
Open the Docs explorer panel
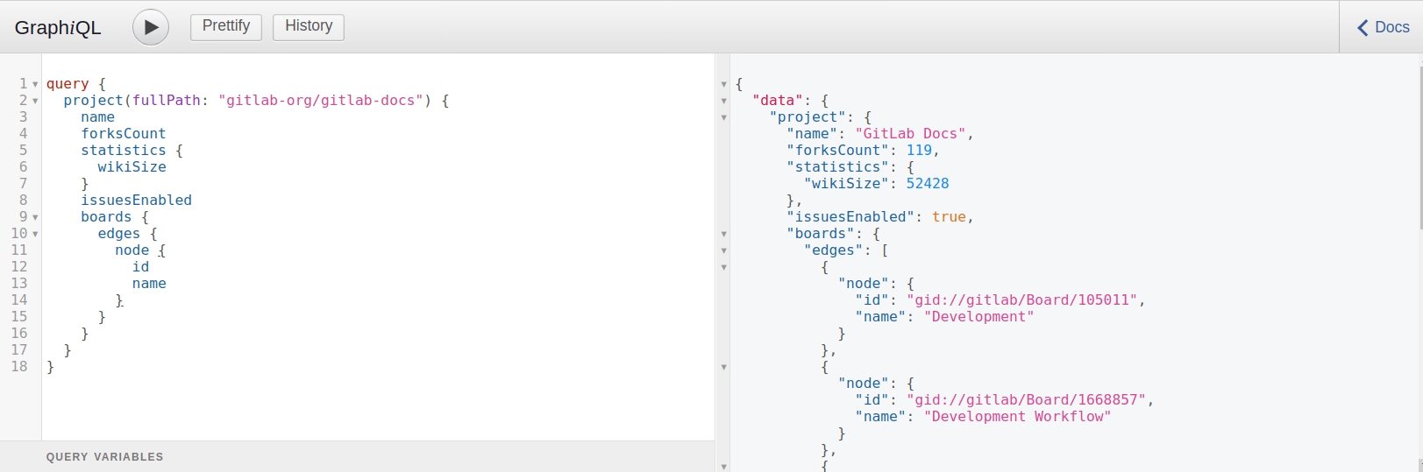[x=1383, y=27]
